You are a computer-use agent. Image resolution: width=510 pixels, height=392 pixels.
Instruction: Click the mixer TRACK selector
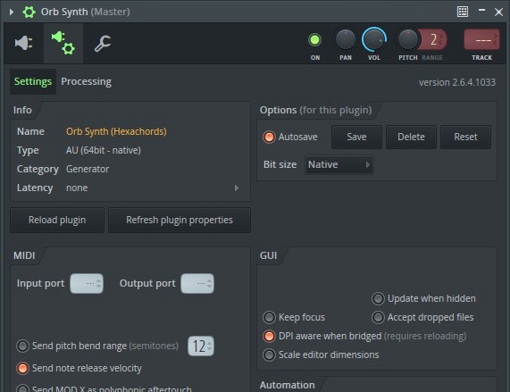[481, 39]
